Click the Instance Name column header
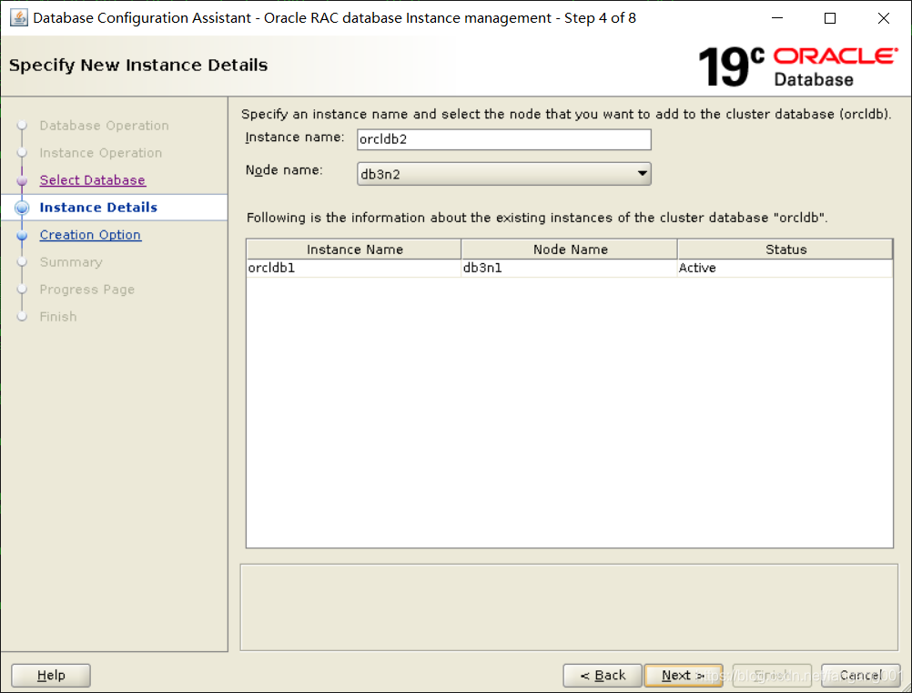912x693 pixels. (x=352, y=249)
